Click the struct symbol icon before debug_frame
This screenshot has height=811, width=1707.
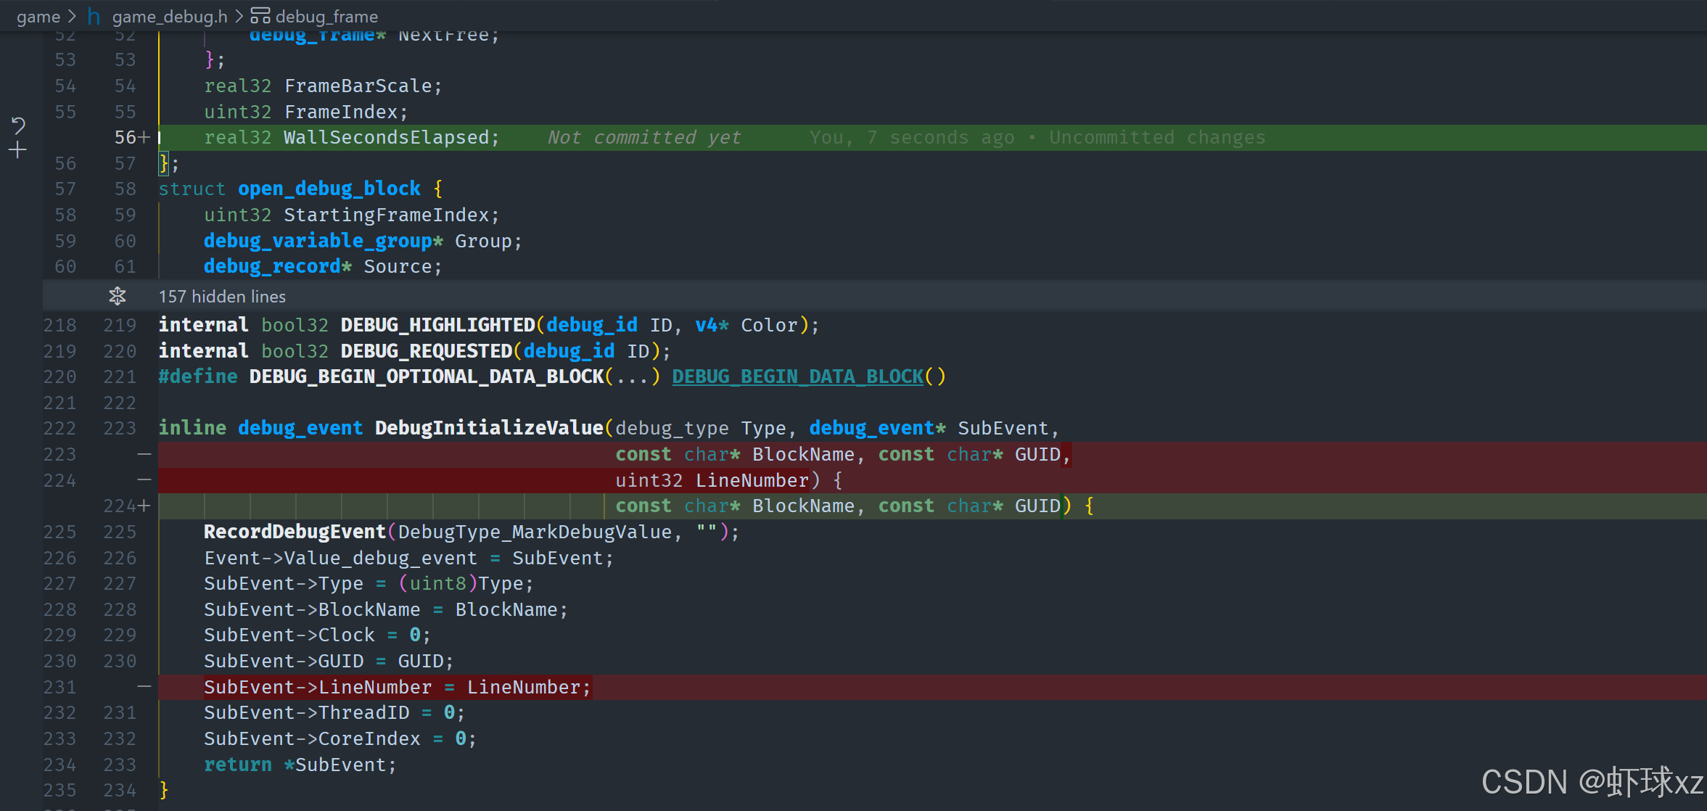[x=260, y=16]
